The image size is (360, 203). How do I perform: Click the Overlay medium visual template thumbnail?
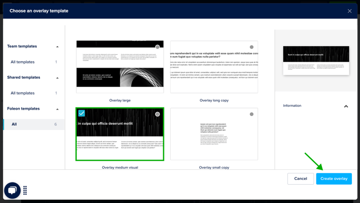coord(120,134)
